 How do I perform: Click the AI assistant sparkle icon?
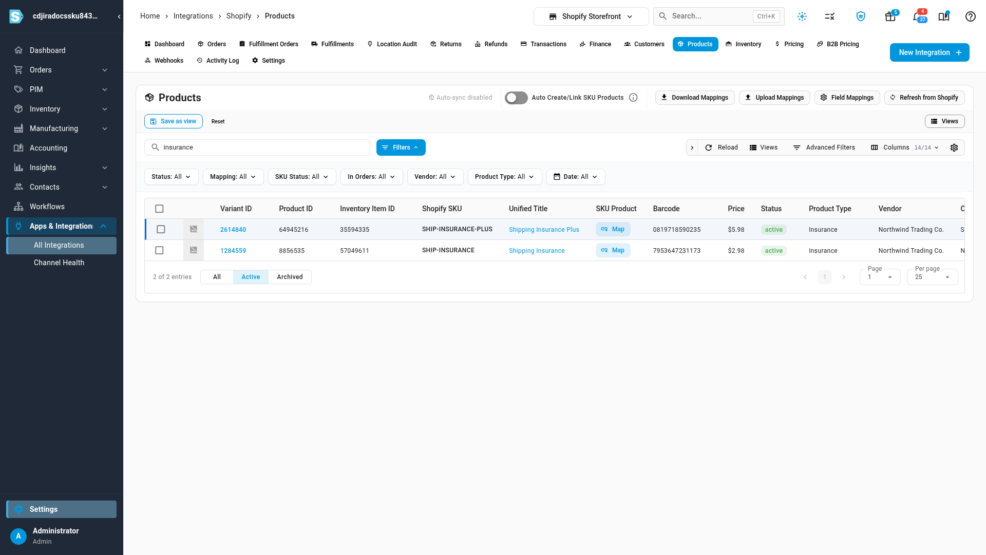coord(802,16)
